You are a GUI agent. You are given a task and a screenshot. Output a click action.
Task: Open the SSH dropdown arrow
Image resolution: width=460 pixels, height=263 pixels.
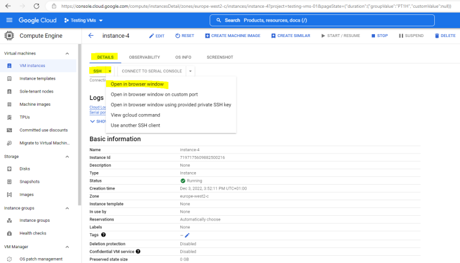110,71
